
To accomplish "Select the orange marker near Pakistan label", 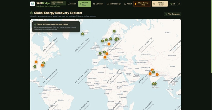I will 152,70.
